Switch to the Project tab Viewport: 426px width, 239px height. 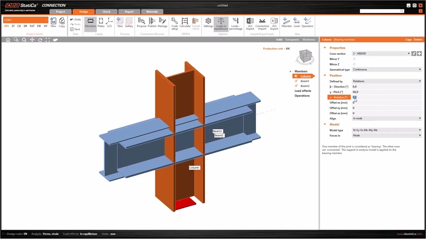[61, 12]
